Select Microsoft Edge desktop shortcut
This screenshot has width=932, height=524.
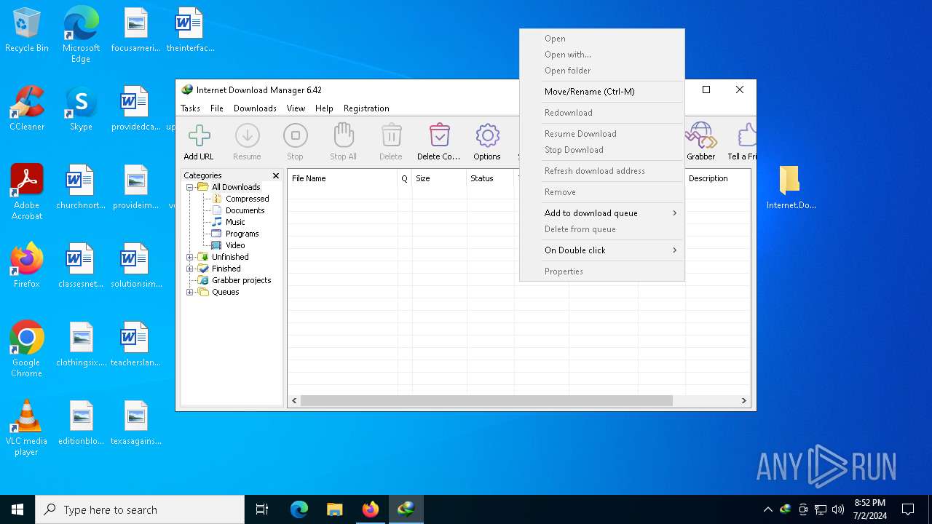(x=81, y=34)
